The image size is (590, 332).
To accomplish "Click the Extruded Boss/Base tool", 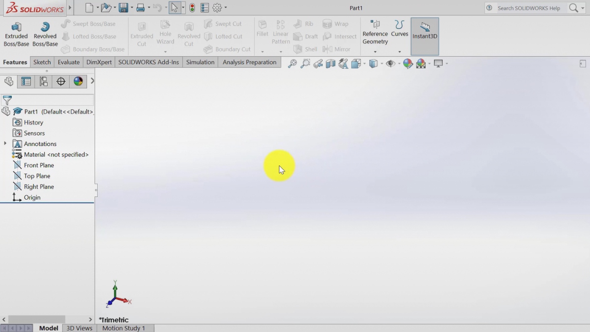I will 16,34.
